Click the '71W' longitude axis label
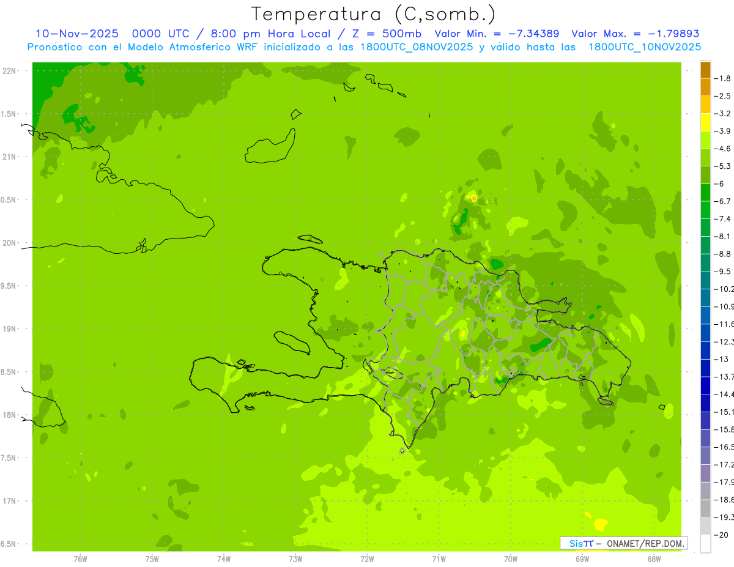This screenshot has height=567, width=734. point(439,559)
